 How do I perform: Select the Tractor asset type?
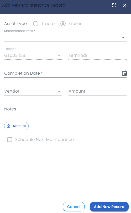pos(36,24)
